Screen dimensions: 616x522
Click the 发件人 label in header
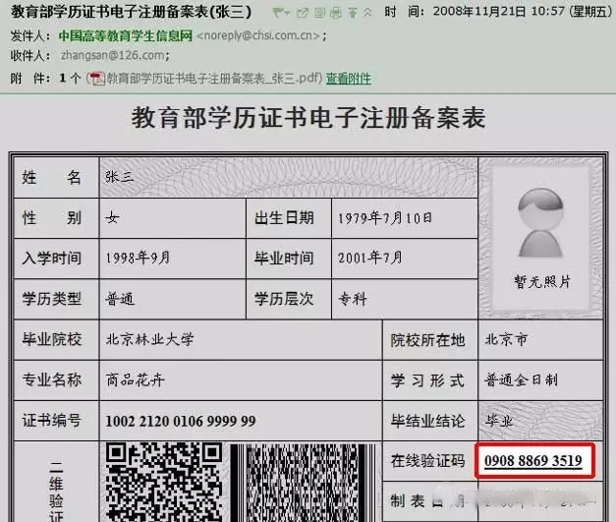pyautogui.click(x=30, y=35)
